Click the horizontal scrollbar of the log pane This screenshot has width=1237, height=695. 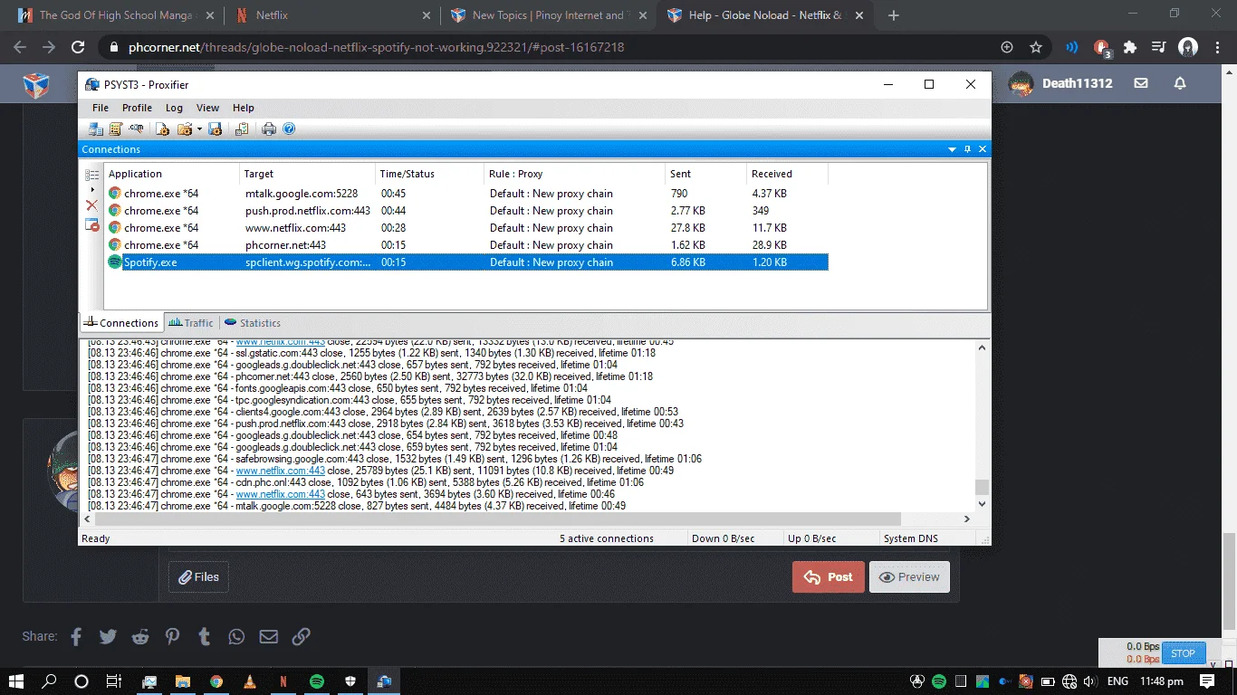(x=497, y=519)
